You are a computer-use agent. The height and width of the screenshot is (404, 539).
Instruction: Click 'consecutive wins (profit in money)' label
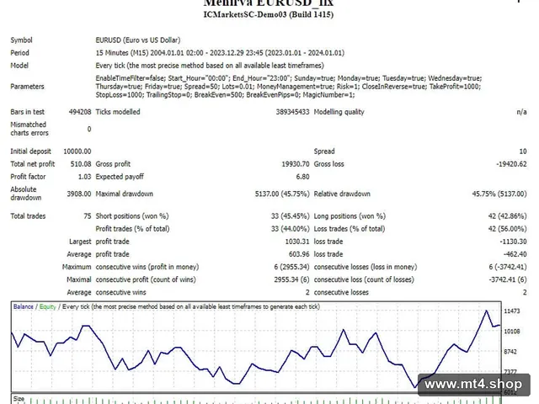pyautogui.click(x=147, y=268)
